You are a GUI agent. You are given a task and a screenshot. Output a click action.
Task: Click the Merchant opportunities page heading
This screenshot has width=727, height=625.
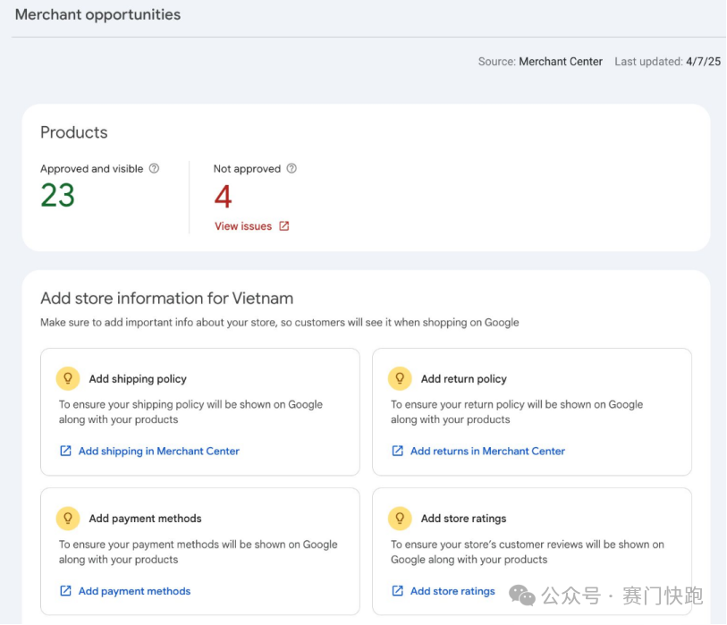97,14
